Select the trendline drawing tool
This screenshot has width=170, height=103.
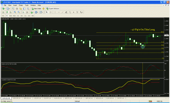pos(63,12)
